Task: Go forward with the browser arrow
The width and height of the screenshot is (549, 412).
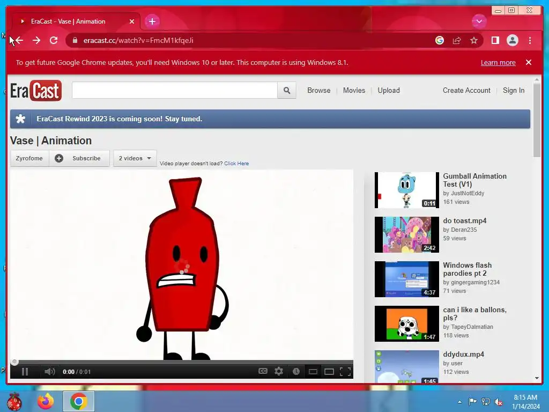Action: tap(36, 40)
